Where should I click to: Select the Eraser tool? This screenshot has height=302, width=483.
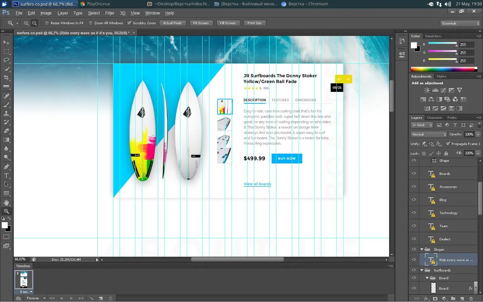pyautogui.click(x=6, y=131)
